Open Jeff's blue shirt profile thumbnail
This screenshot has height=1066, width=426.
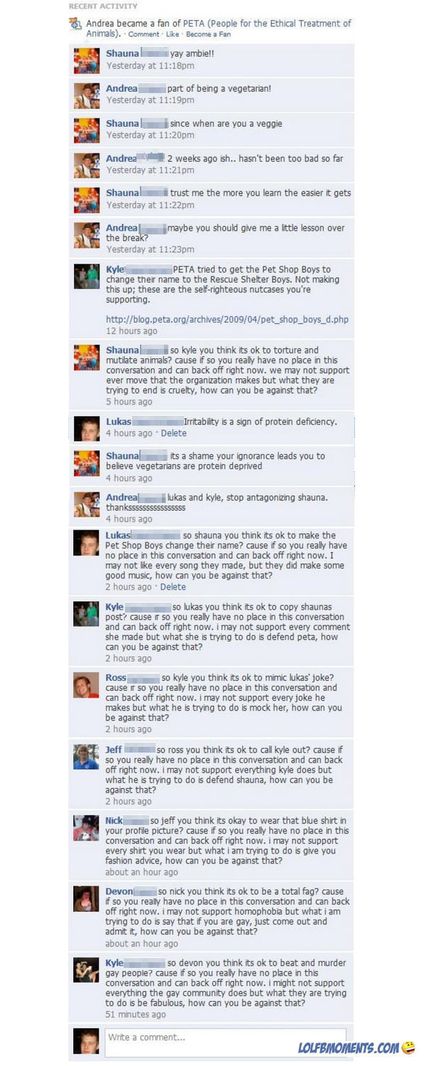(x=86, y=757)
